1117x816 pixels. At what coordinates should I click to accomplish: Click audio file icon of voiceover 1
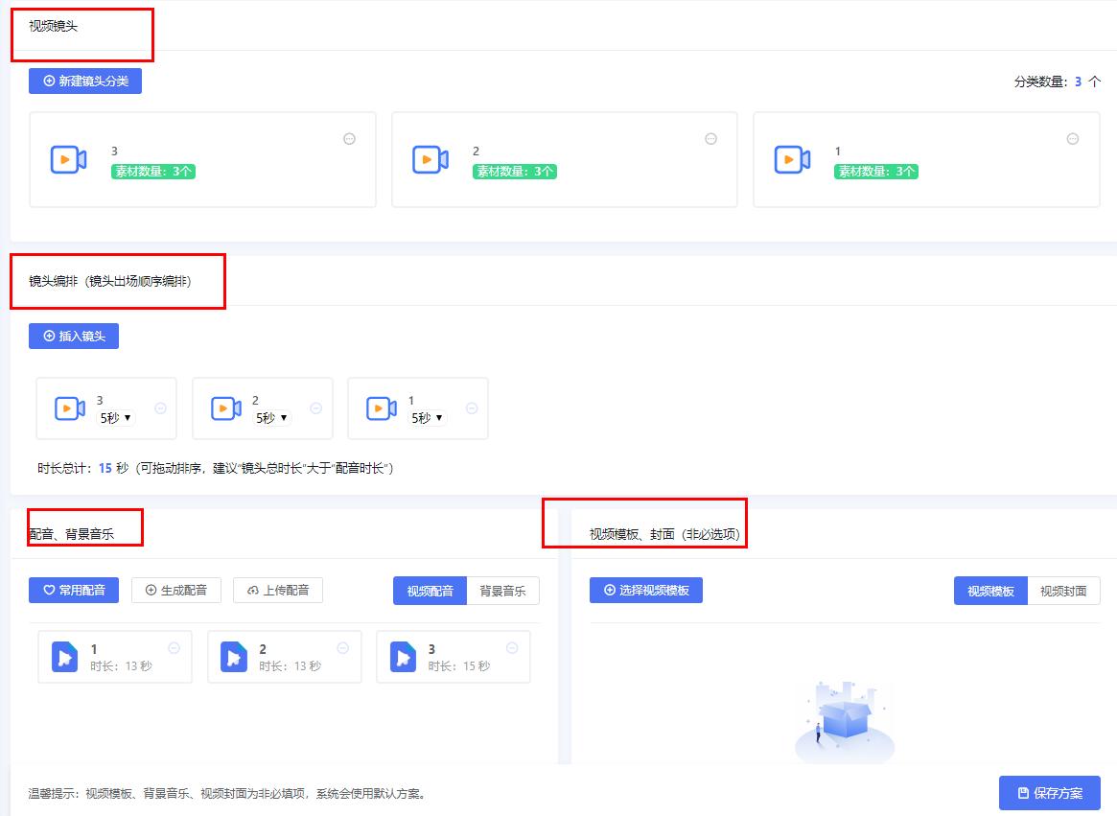click(64, 657)
